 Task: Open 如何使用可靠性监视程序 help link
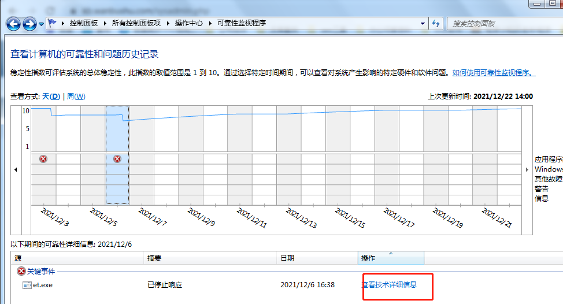494,73
